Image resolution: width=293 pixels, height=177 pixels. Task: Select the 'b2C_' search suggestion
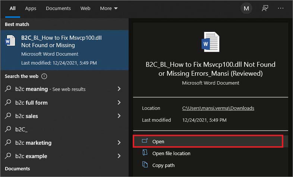[x=64, y=129]
